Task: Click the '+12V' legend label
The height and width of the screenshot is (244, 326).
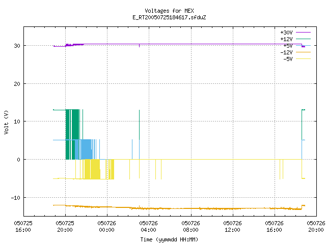Action: coord(286,39)
